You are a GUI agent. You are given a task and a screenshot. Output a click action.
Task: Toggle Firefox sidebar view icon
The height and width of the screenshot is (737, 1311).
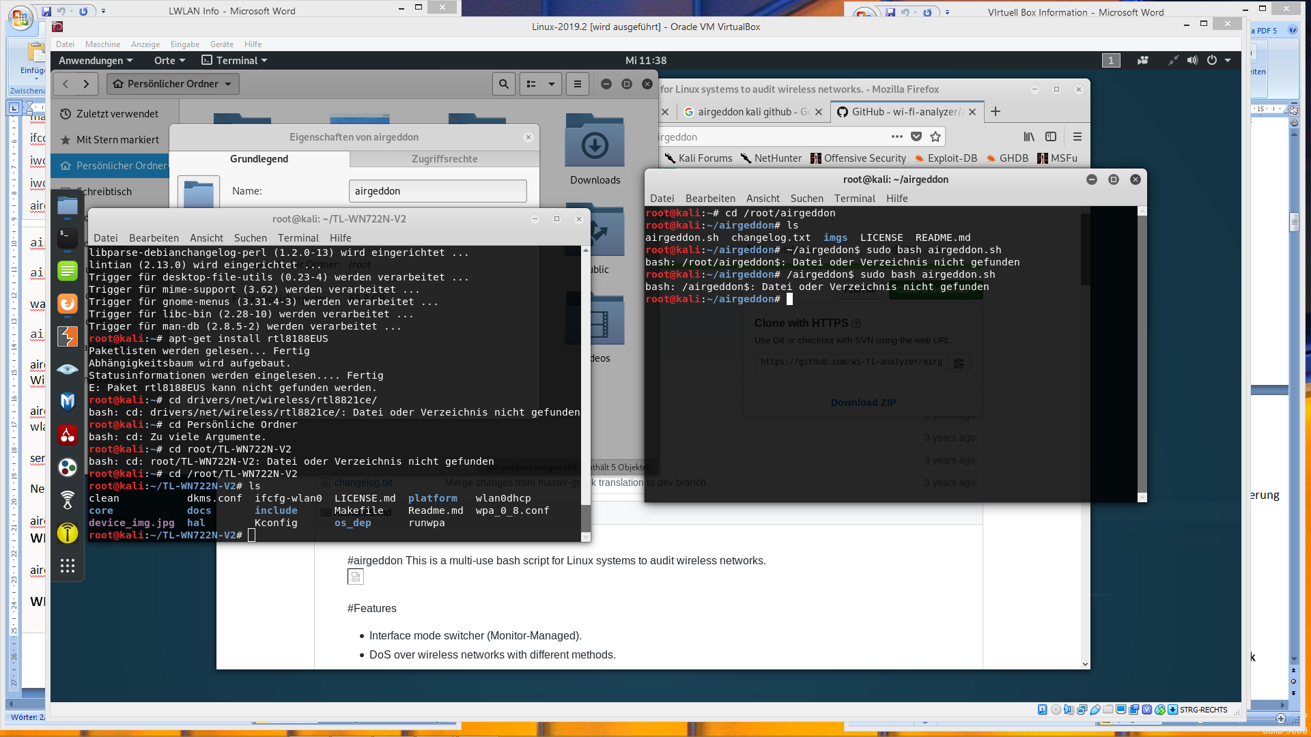1051,136
